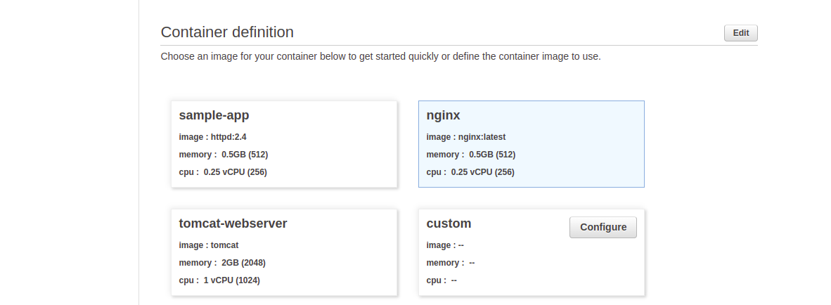
Task: Select the sample-app container card title
Action: coord(214,115)
